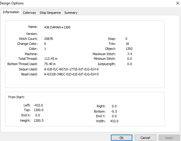Confirm with the Ok button
The height and width of the screenshot is (141, 181).
point(121,138)
